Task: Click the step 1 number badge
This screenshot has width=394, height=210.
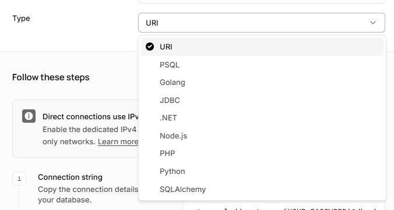Action: coord(19,179)
